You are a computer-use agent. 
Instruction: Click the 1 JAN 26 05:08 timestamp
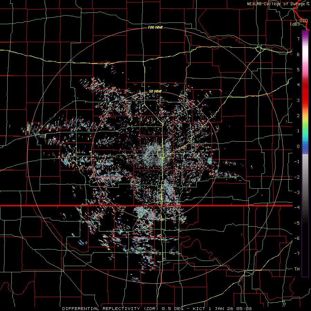(x=230, y=309)
